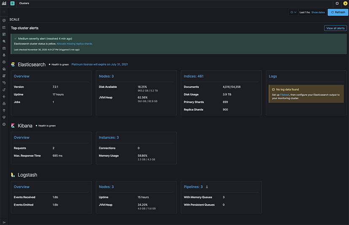The width and height of the screenshot is (349, 225).
Task: Click the 'Logstash' section heading
Action: tap(27, 175)
